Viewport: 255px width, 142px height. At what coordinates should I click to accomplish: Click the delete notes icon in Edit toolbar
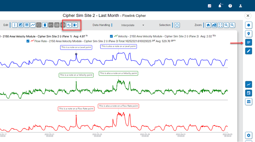(x=75, y=25)
